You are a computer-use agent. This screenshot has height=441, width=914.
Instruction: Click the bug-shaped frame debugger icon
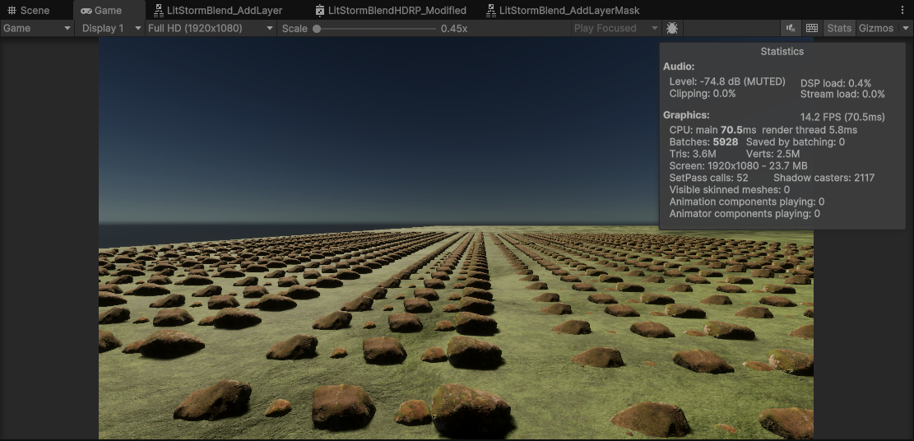[672, 28]
